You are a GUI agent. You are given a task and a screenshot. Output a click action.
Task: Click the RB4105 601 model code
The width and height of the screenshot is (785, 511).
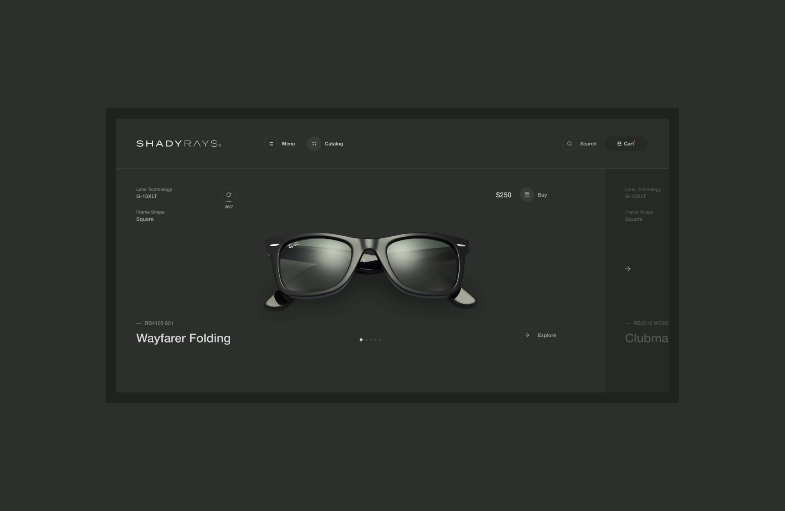point(159,323)
